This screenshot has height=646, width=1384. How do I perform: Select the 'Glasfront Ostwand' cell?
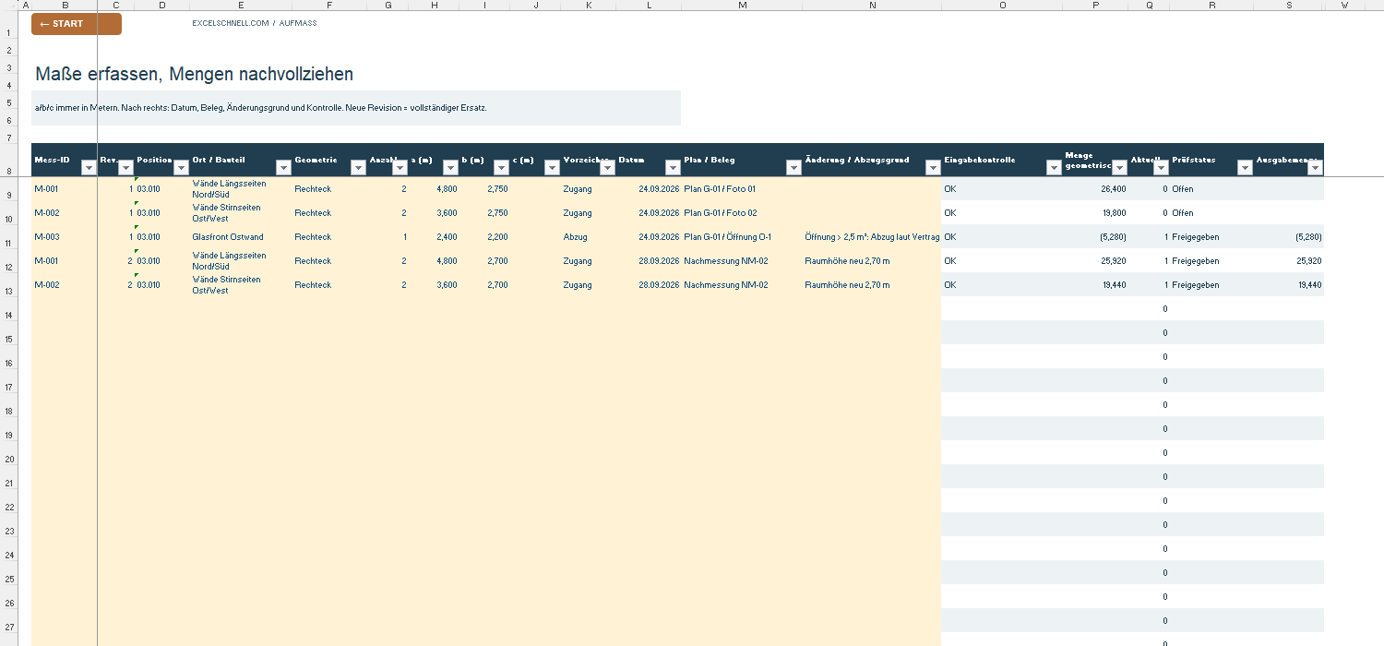coord(241,237)
